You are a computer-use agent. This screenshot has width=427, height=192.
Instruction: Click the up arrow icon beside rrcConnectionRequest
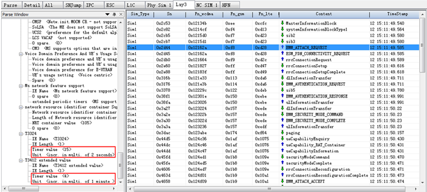tap(282, 59)
